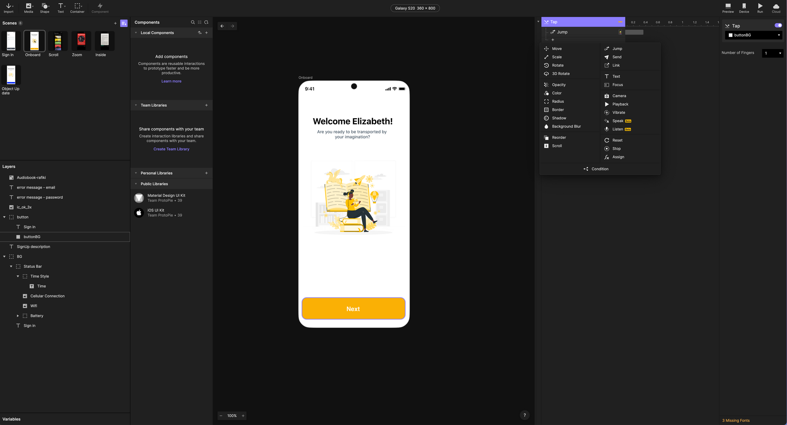The width and height of the screenshot is (787, 425).
Task: Open the Device option
Action: coord(744,7)
